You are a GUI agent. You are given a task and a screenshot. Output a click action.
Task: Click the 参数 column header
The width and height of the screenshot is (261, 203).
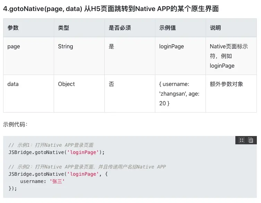13,28
